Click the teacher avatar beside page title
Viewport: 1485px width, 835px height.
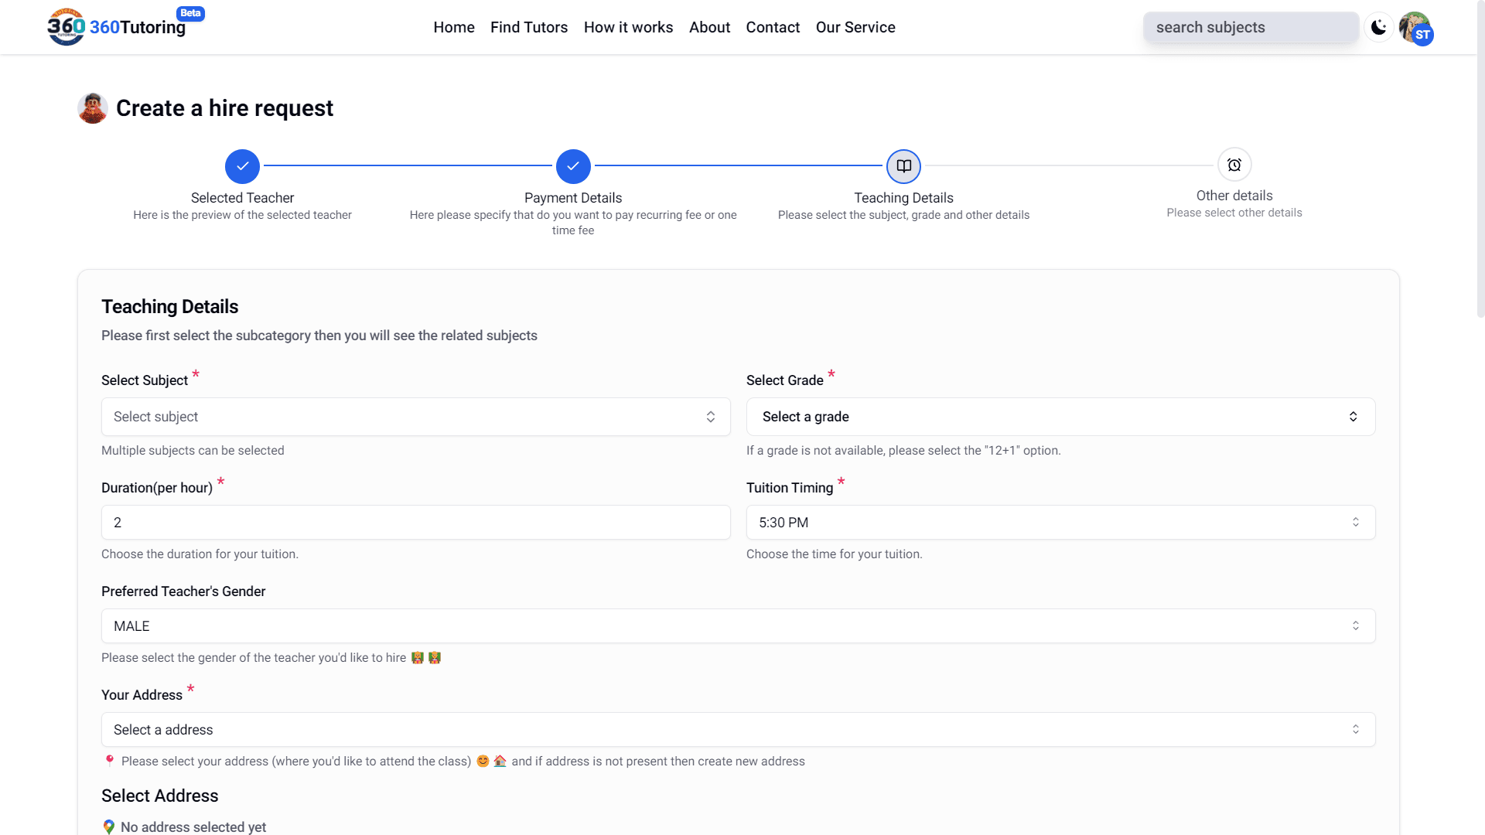point(93,108)
